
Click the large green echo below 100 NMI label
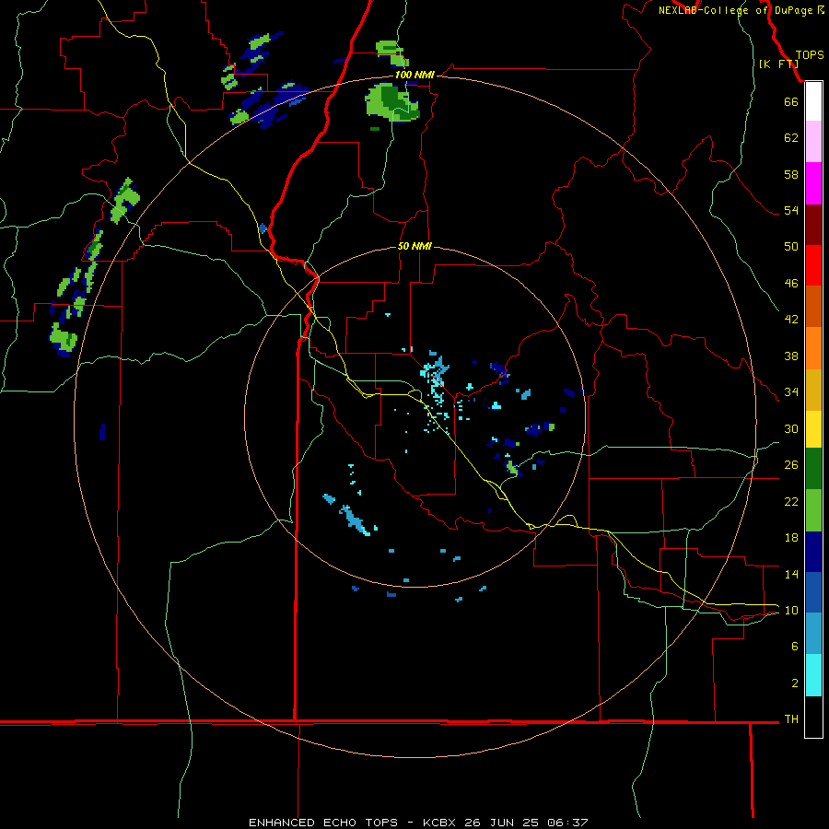pos(391,102)
